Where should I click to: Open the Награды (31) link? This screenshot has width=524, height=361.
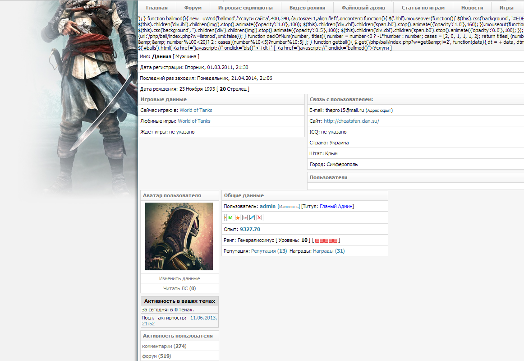click(x=329, y=251)
